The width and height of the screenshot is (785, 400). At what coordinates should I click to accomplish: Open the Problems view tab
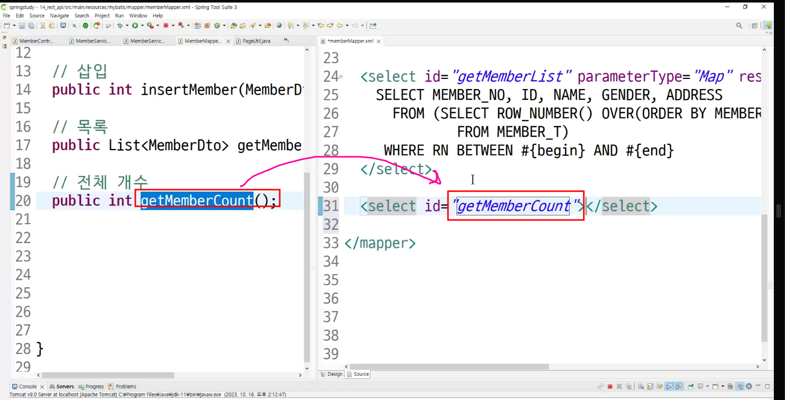point(122,386)
